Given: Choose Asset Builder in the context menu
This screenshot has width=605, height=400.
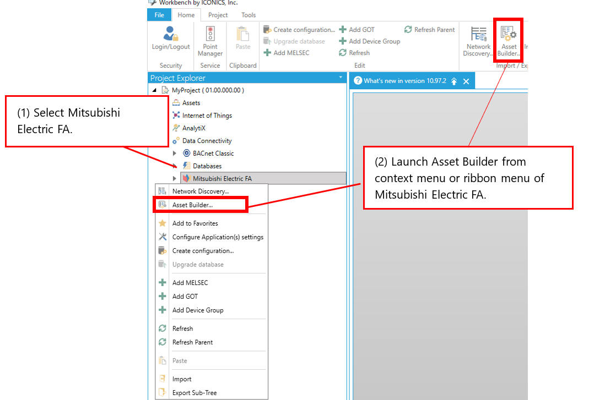Looking at the screenshot, I should pos(192,205).
